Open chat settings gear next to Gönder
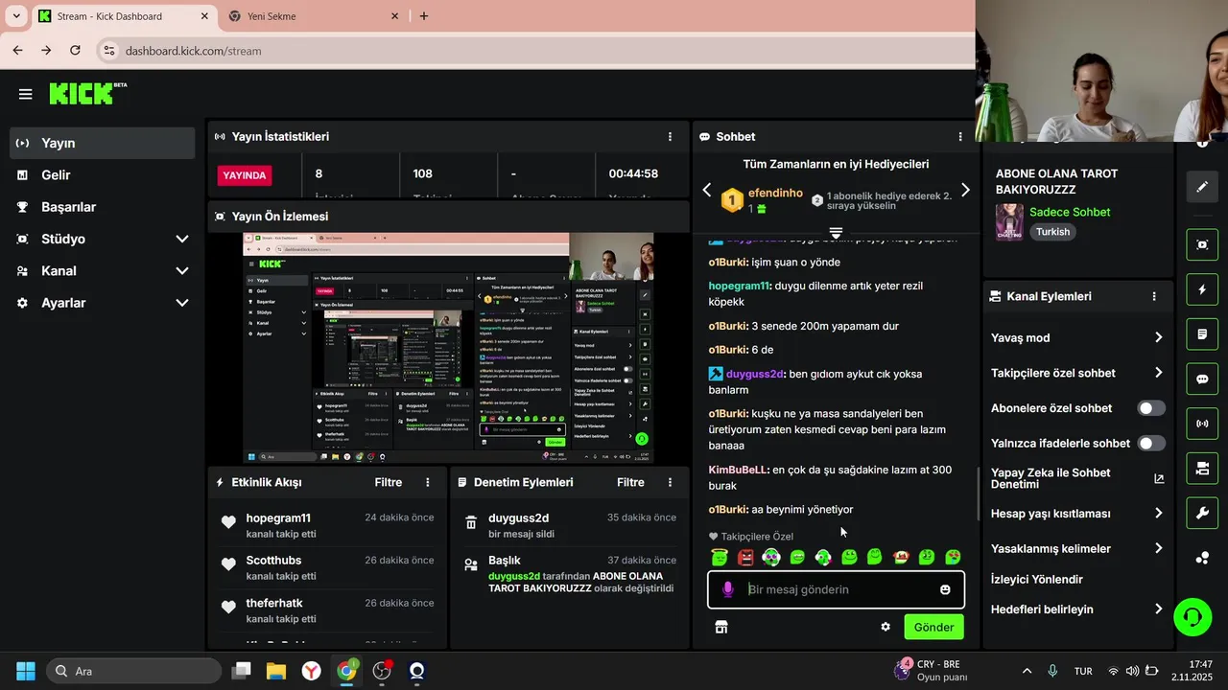The height and width of the screenshot is (690, 1228). (886, 627)
